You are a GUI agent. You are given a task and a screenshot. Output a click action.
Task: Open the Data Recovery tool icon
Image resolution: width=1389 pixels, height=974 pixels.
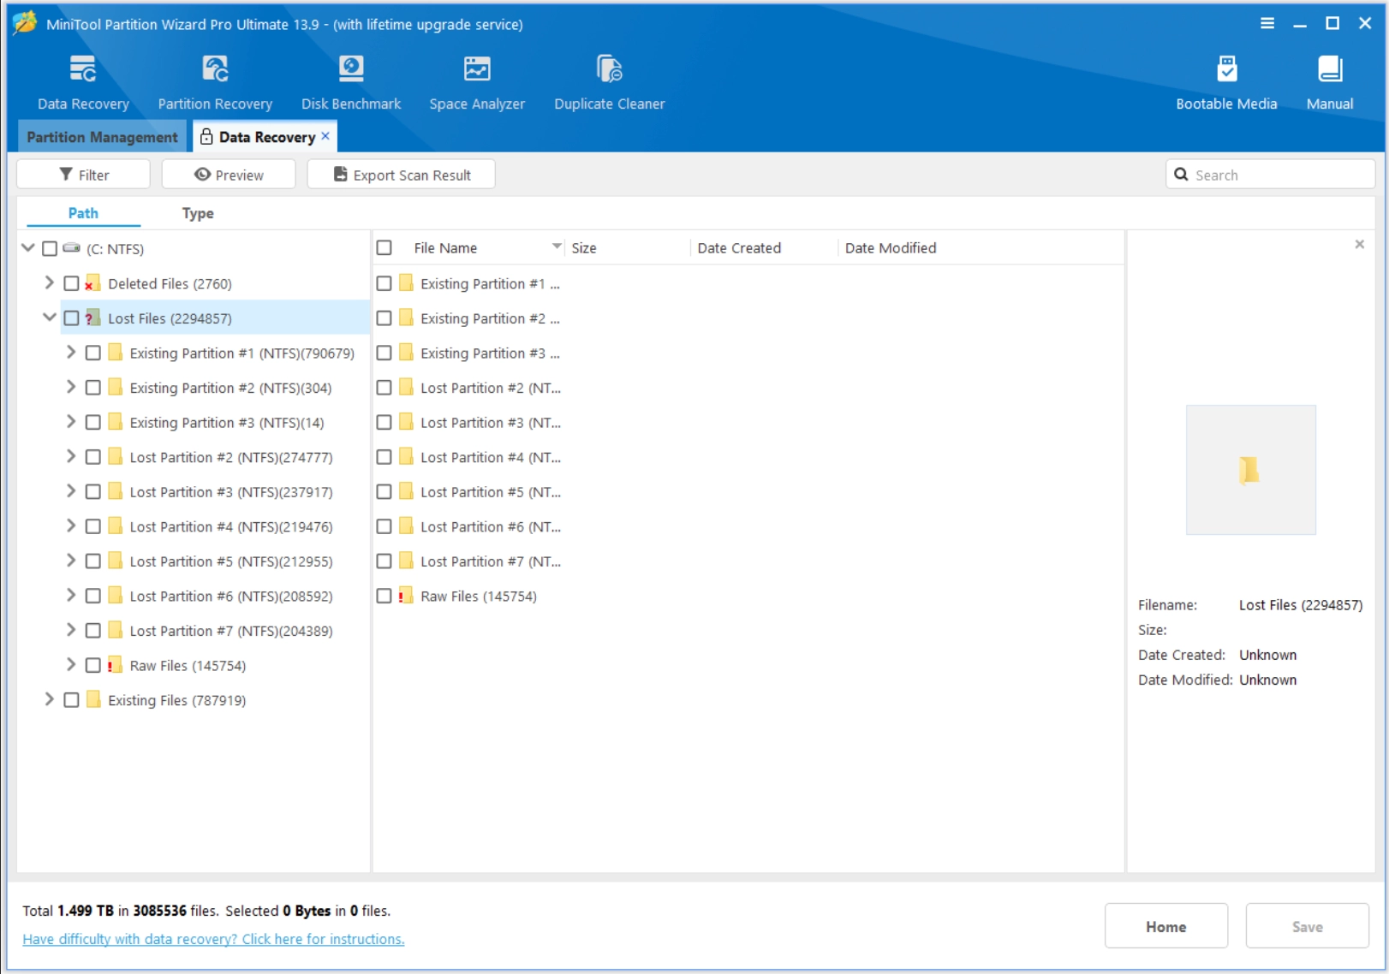83,68
